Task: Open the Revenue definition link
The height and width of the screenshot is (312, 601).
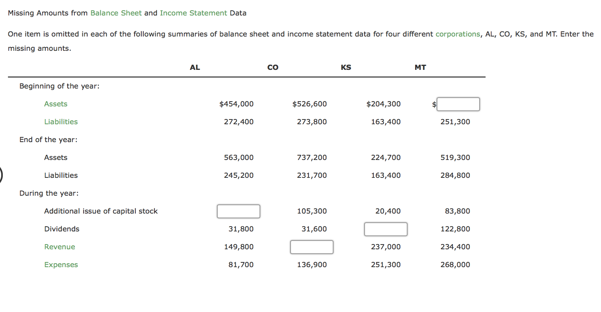Action: click(x=60, y=247)
